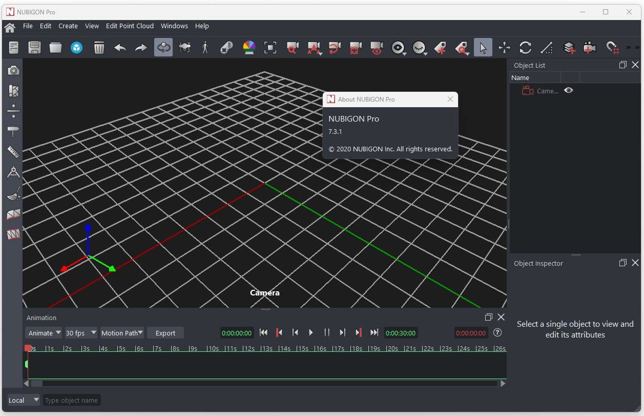Open the Windows menu
The image size is (644, 416).
pyautogui.click(x=174, y=26)
